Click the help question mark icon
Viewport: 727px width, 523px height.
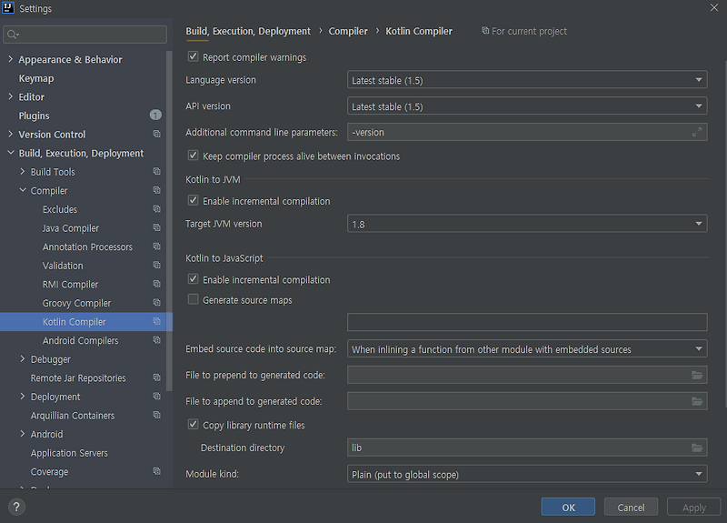pos(16,507)
